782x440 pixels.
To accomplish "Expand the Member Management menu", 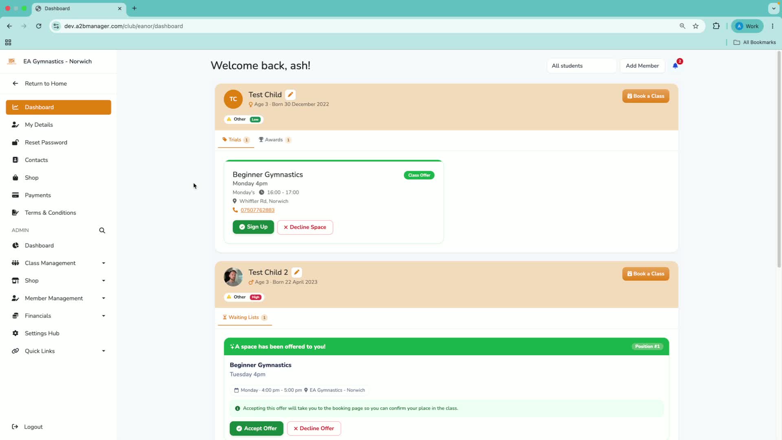I will click(x=58, y=298).
